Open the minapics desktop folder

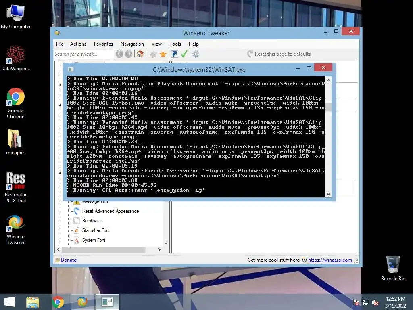click(x=16, y=142)
